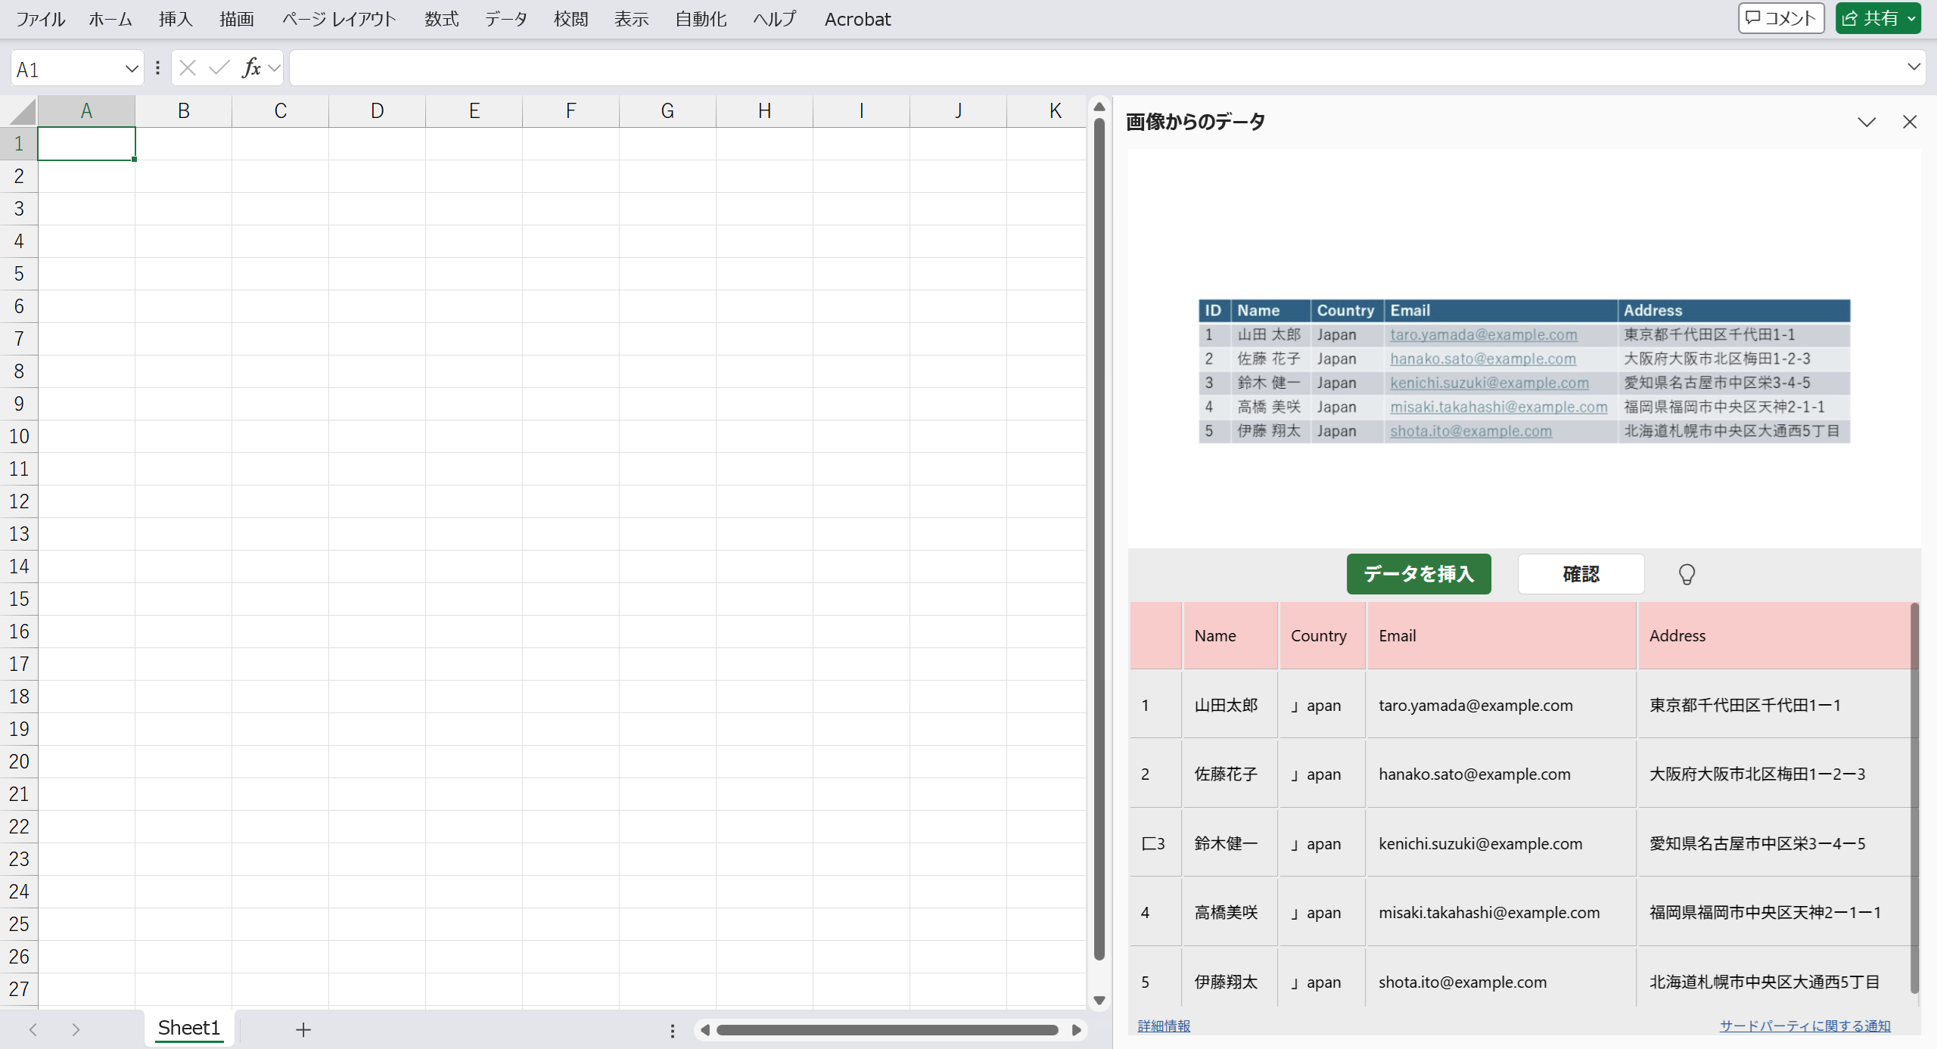Open the Name Box dropdown

click(x=131, y=69)
